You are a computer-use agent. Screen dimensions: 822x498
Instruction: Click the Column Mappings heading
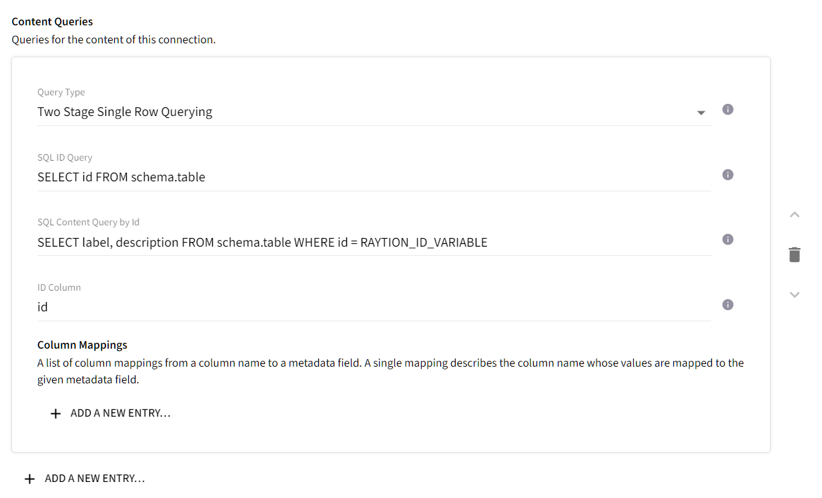pyautogui.click(x=82, y=345)
